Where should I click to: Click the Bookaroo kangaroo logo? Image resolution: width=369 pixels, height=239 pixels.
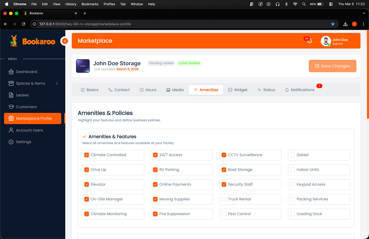tap(14, 41)
